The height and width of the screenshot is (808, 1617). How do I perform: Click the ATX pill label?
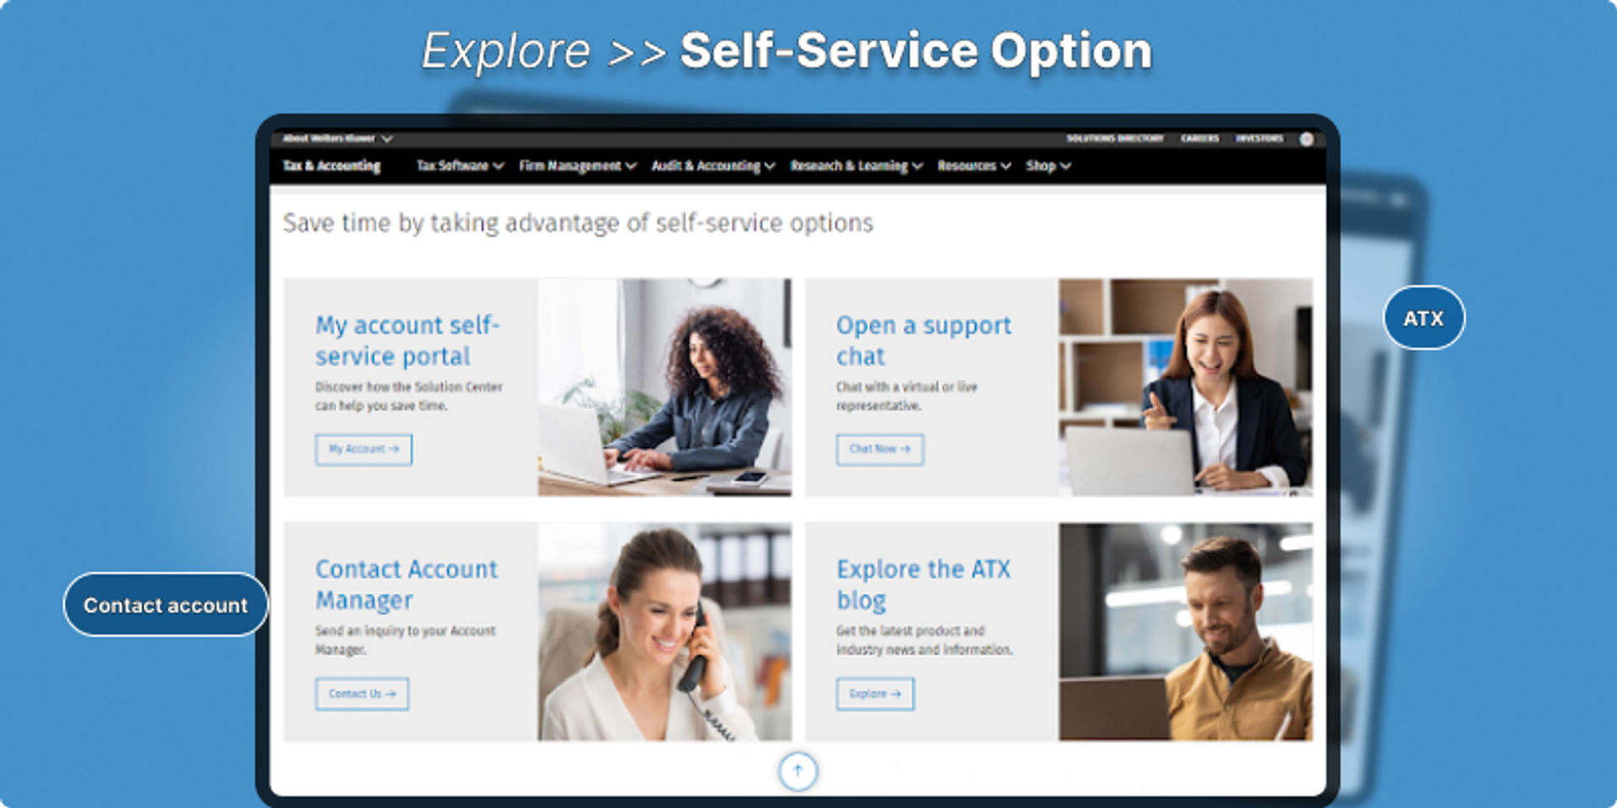coord(1424,318)
